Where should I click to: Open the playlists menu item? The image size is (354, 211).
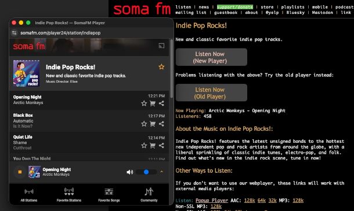point(292,7)
